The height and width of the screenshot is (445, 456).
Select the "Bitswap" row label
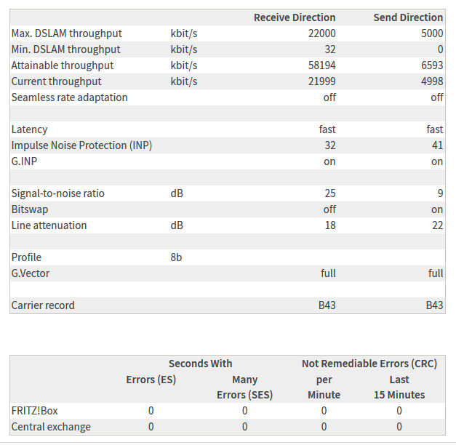click(x=30, y=209)
